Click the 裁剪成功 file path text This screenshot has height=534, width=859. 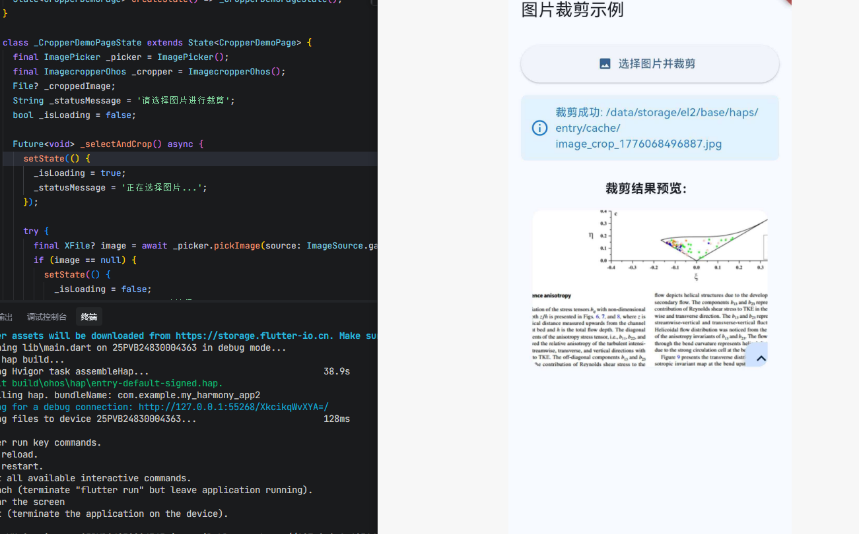pos(657,128)
